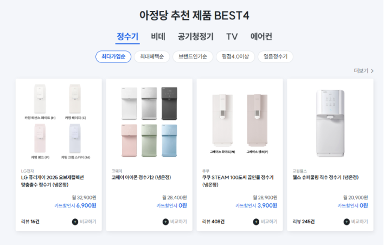This screenshot has height=245, width=384.
Task: Choose the 최대혜택순 filter pill
Action: (152, 56)
